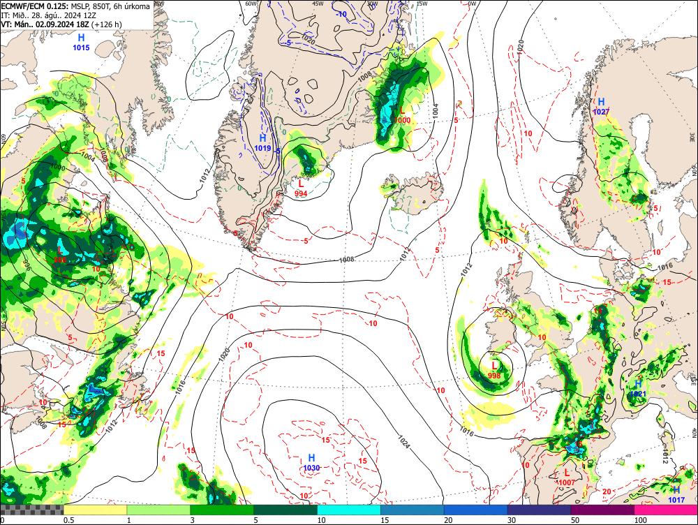Click the isobar label '1024'
698x525 pixels.
(403, 441)
